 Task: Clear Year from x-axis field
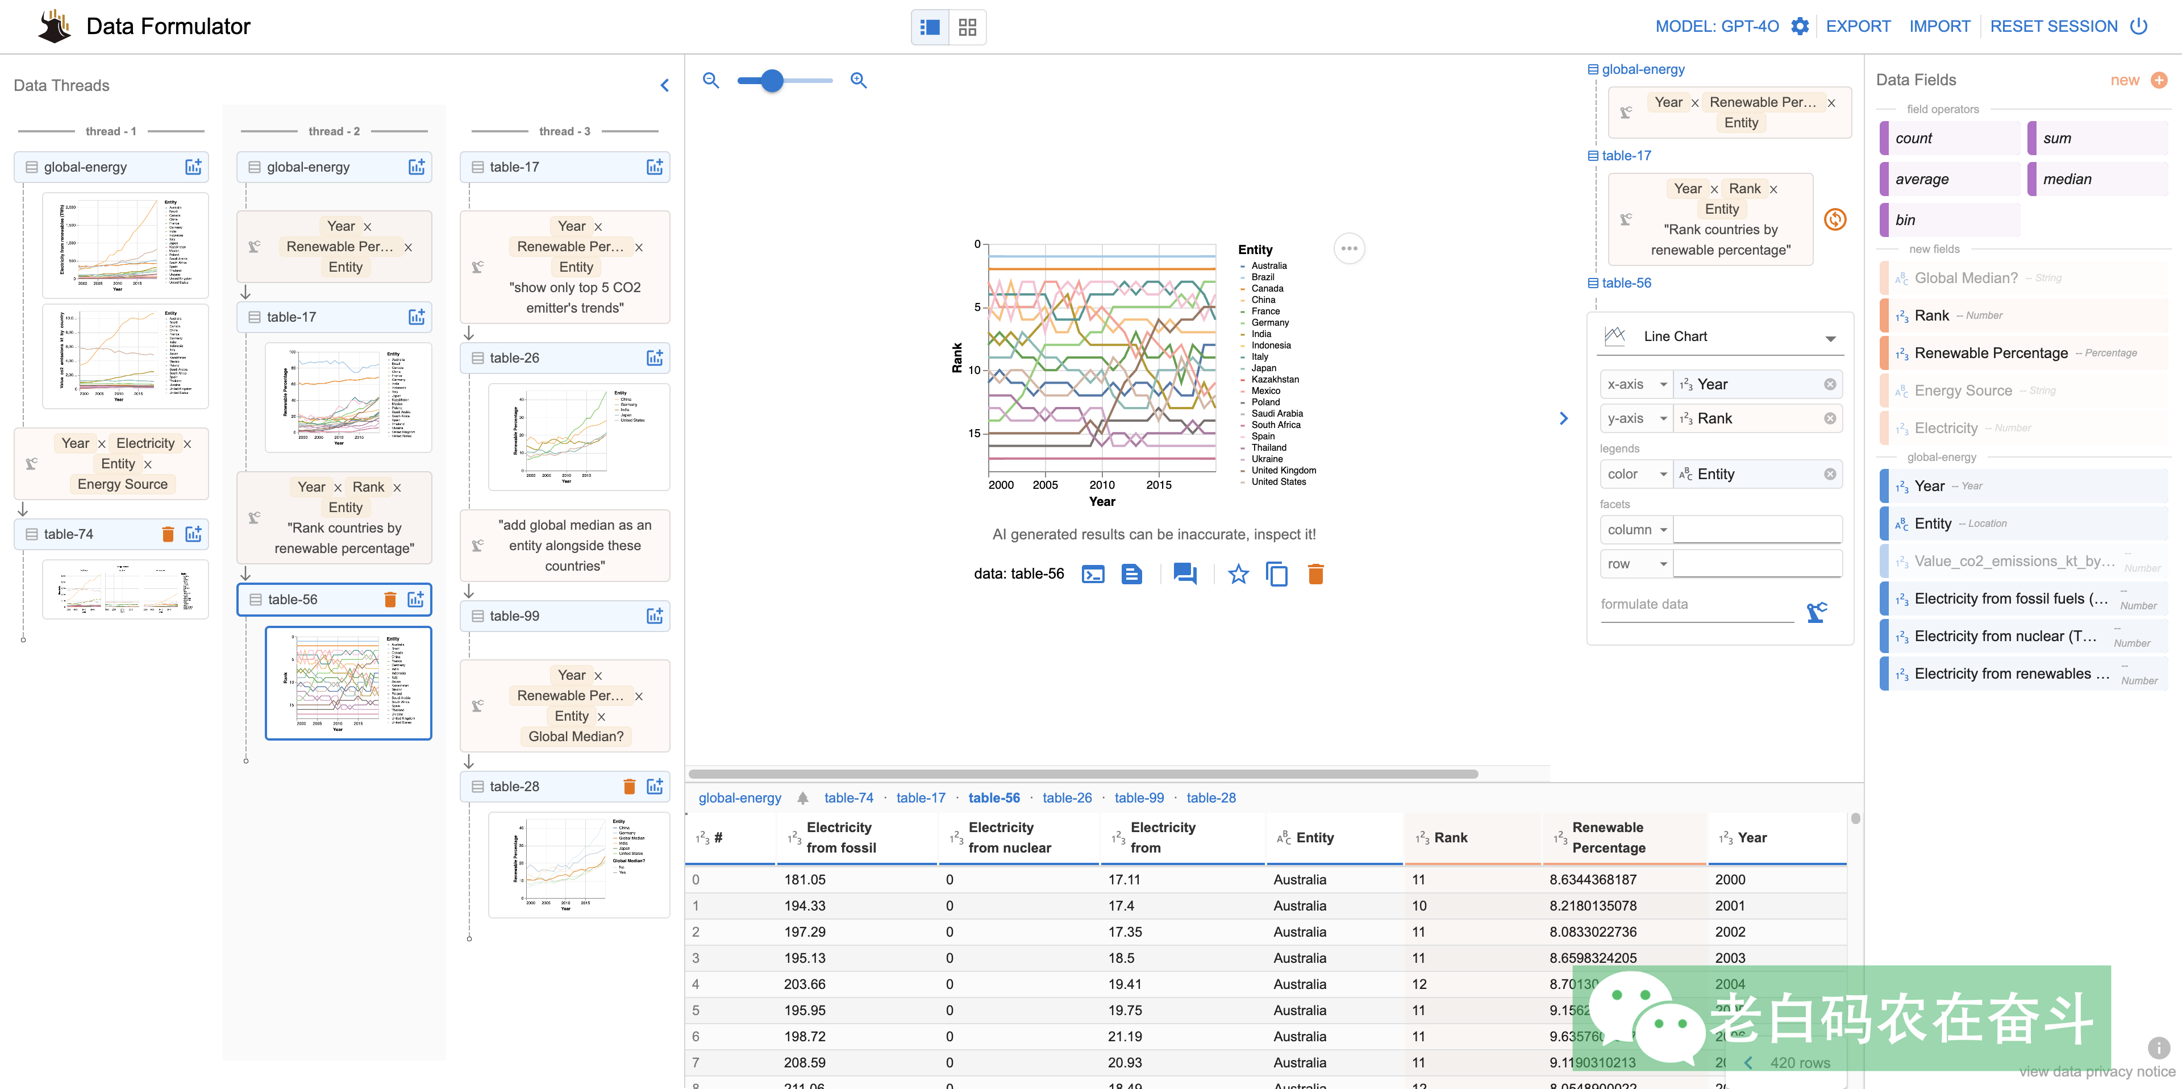(1830, 385)
